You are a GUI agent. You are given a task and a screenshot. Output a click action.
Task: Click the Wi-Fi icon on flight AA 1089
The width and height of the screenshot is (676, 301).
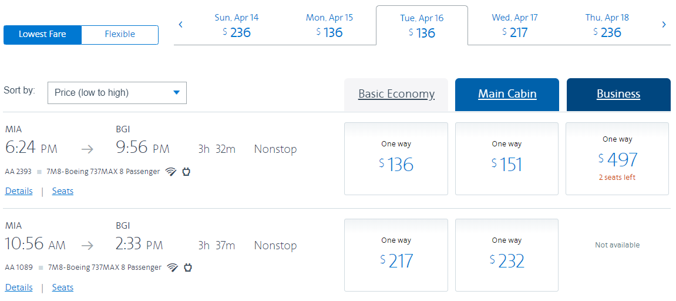pyautogui.click(x=173, y=267)
